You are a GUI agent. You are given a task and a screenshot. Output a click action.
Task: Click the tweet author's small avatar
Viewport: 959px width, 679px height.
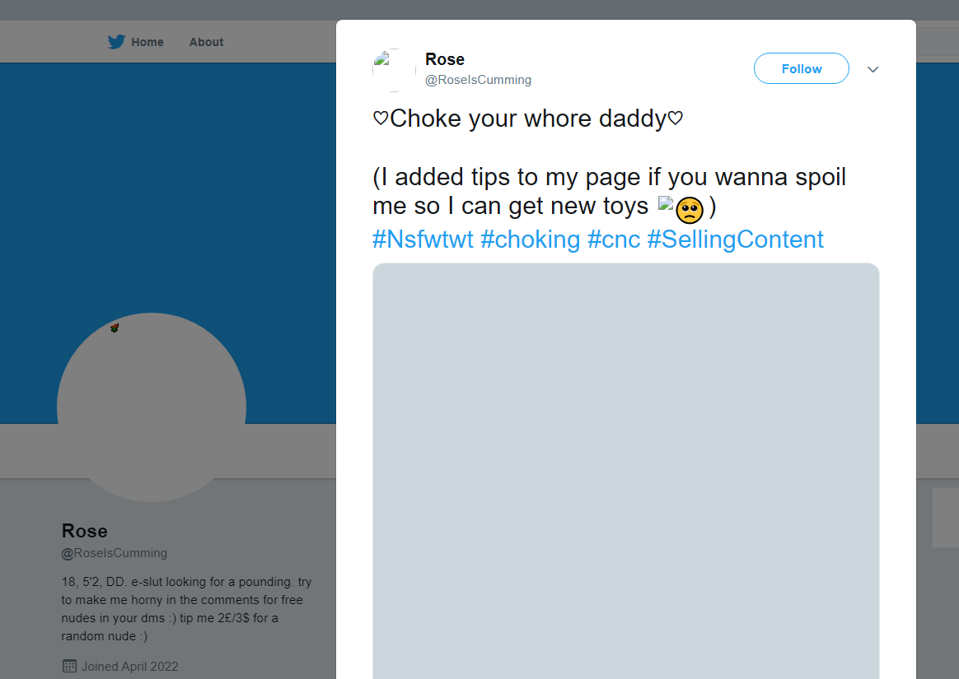pyautogui.click(x=394, y=70)
